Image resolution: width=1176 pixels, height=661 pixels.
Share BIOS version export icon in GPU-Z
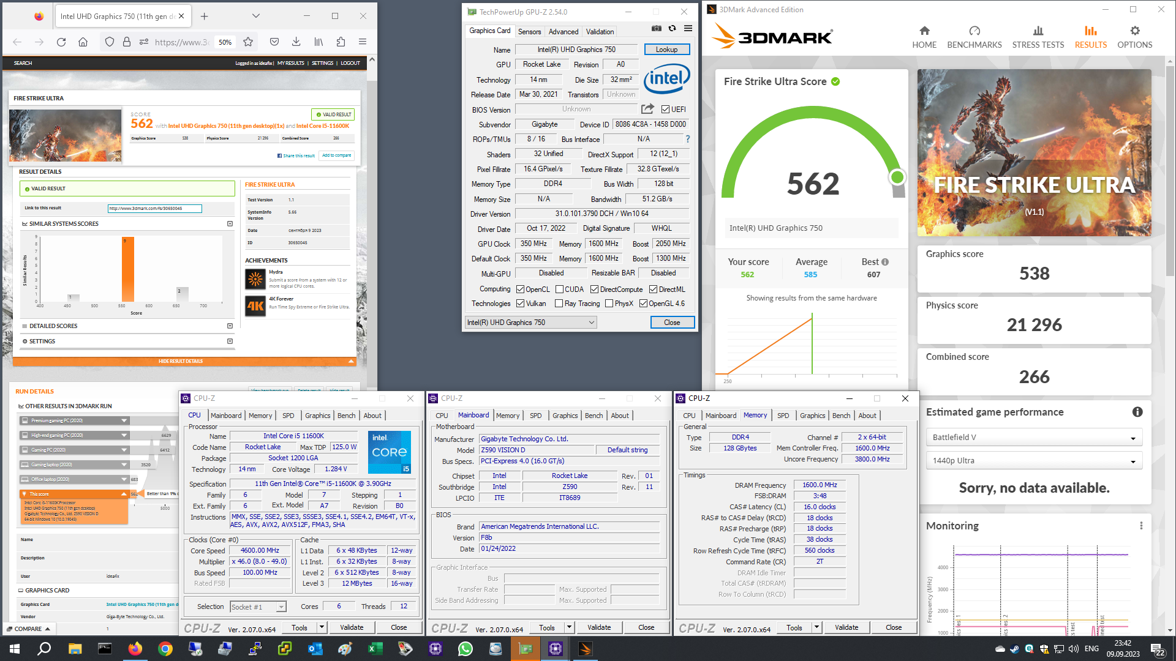pyautogui.click(x=647, y=109)
